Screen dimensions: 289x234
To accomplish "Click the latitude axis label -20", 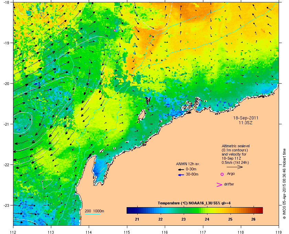I will 6,83.
